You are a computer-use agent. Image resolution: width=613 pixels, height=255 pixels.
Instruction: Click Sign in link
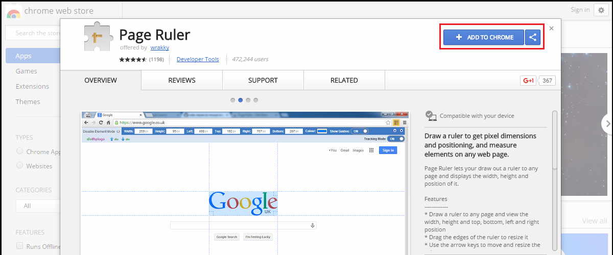pos(580,10)
